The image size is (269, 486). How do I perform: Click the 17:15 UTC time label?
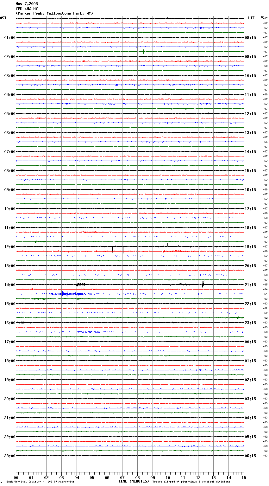250,209
